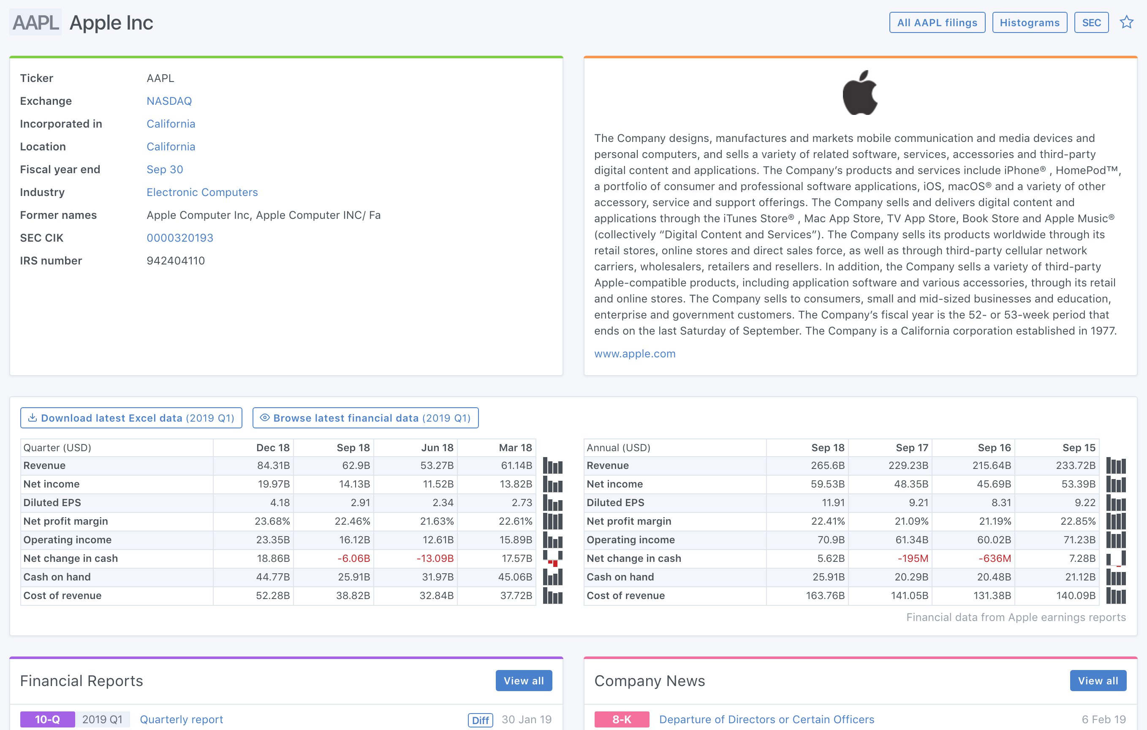Click the quarterly Net change in cash sparkline
The image size is (1147, 730).
[552, 558]
